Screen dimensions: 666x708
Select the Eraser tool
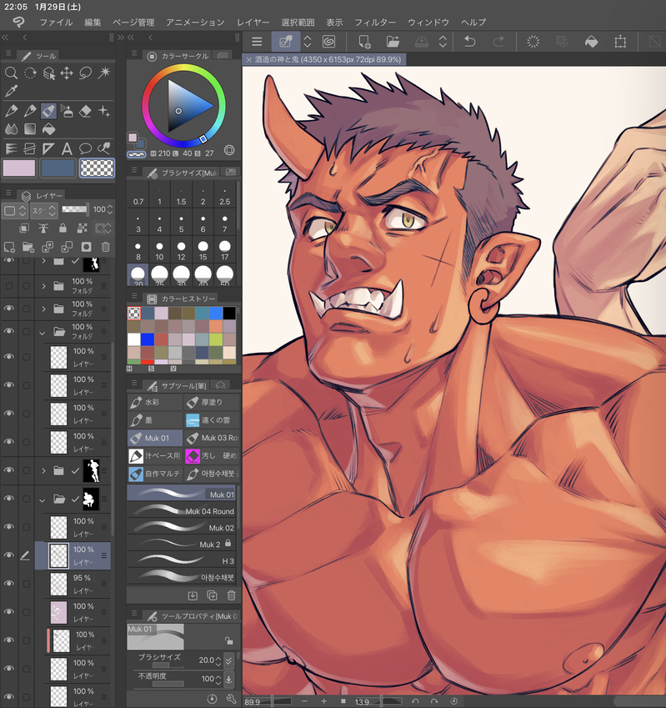click(86, 111)
